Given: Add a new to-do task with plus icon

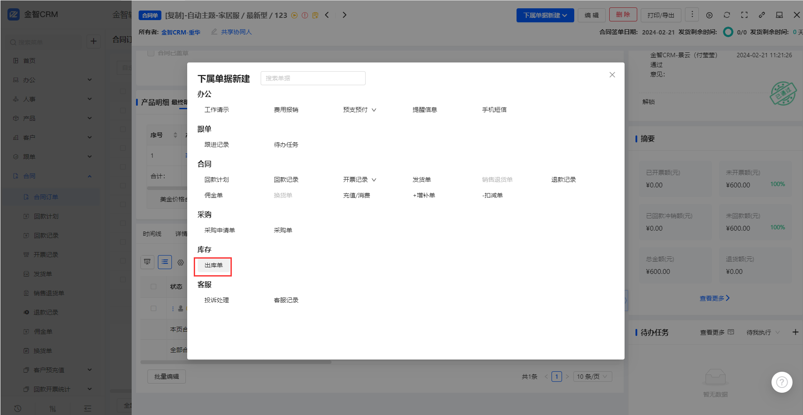Looking at the screenshot, I should pyautogui.click(x=795, y=332).
